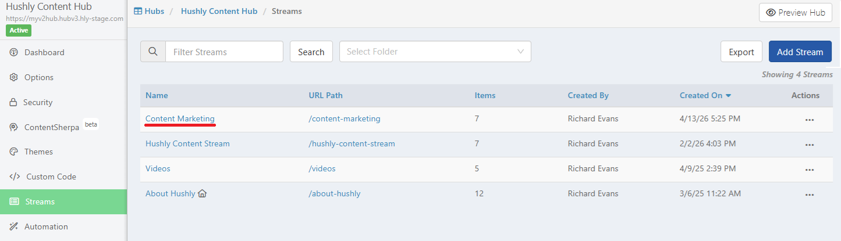Click the Export button
Viewport: 841px width, 241px height.
(741, 52)
